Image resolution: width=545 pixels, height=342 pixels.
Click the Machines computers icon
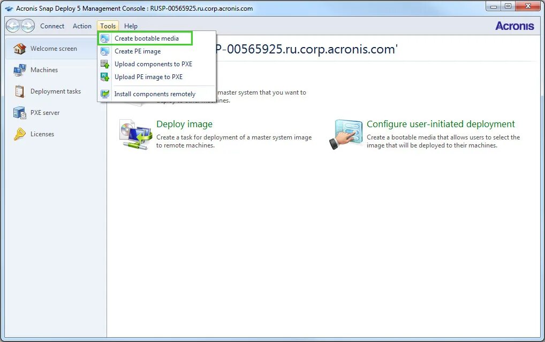[19, 70]
